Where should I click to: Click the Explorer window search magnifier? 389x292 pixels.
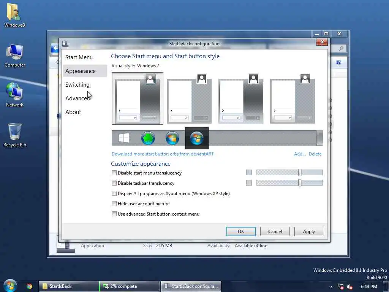[342, 48]
